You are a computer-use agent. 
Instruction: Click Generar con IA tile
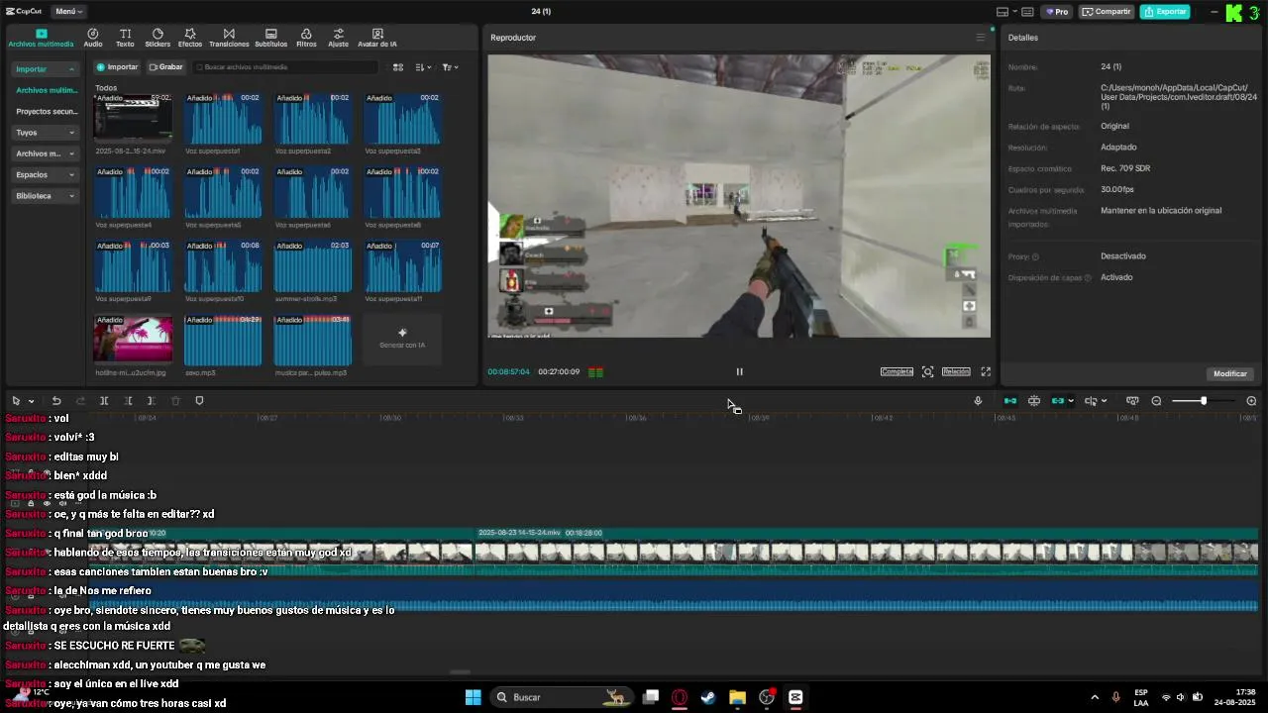402,340
